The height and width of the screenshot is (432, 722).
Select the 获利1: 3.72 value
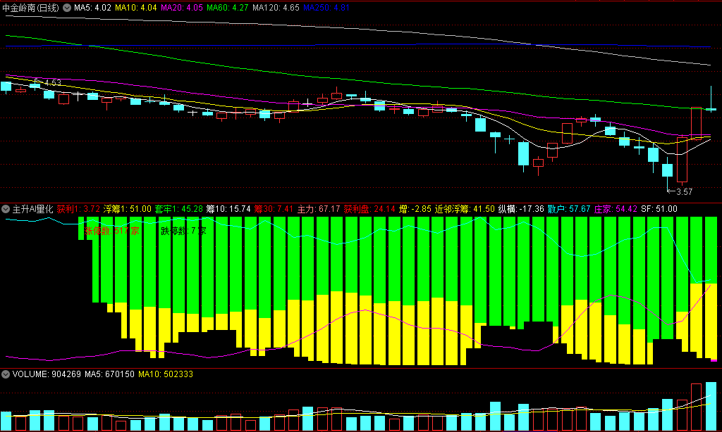(78, 209)
